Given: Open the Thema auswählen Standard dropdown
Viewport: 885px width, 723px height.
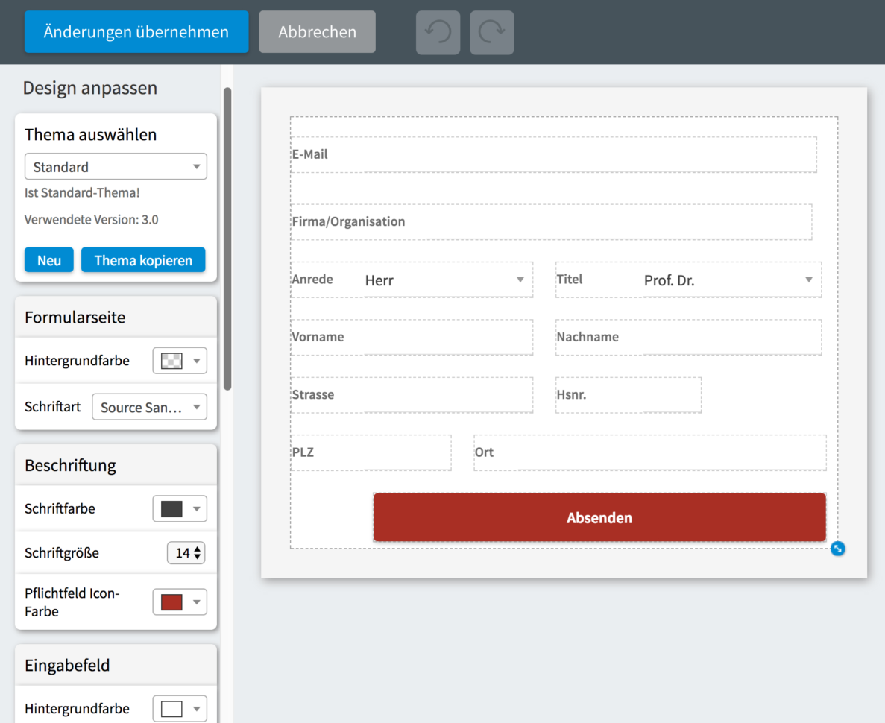Looking at the screenshot, I should coord(116,166).
